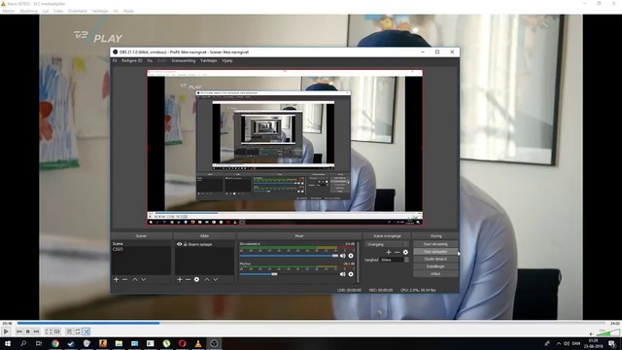Open File Explorer from taskbar
Viewport: 622px width, 350px height.
[x=119, y=343]
